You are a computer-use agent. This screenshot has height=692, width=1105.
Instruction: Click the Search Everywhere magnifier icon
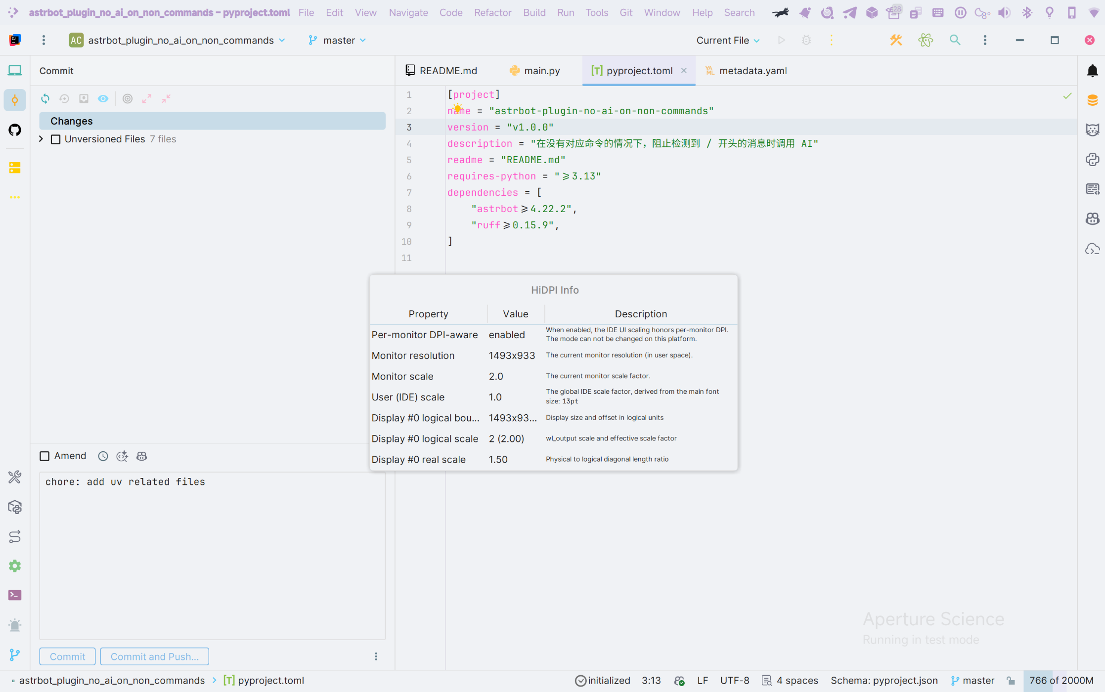[955, 40]
